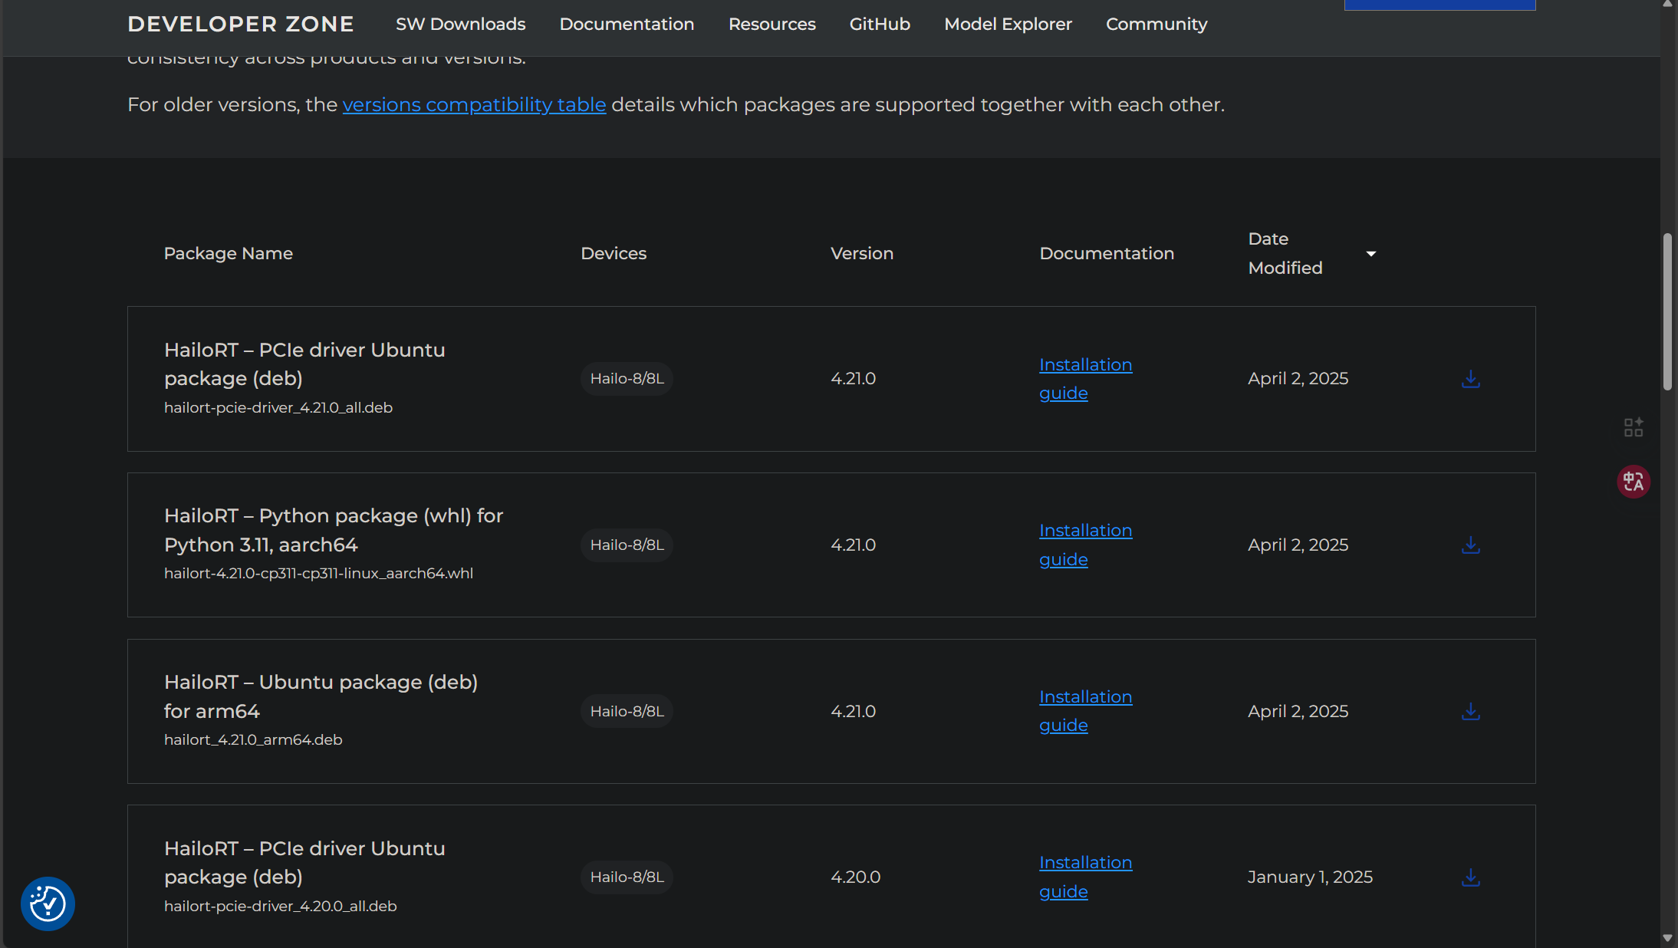Open the cookie consent preferences icon

point(48,904)
